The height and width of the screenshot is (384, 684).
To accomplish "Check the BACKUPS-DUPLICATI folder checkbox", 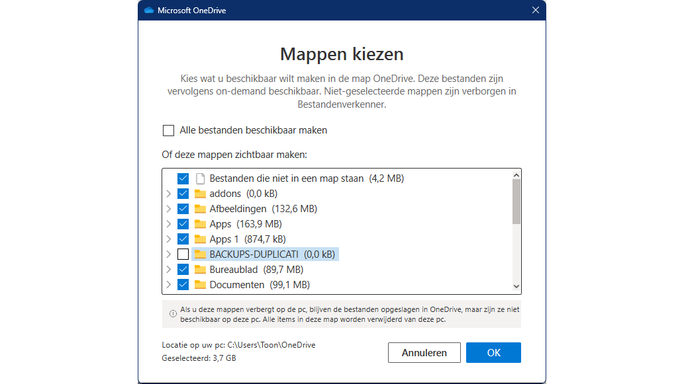I will 183,254.
